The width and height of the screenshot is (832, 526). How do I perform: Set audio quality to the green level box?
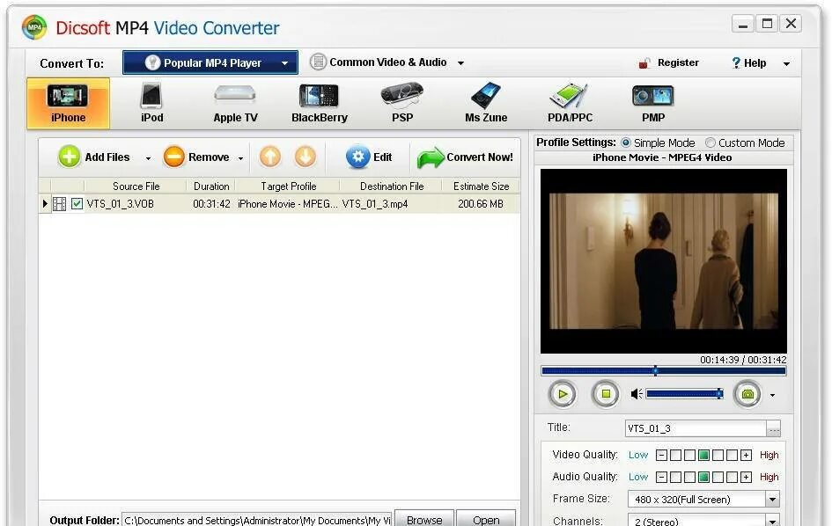(x=703, y=478)
